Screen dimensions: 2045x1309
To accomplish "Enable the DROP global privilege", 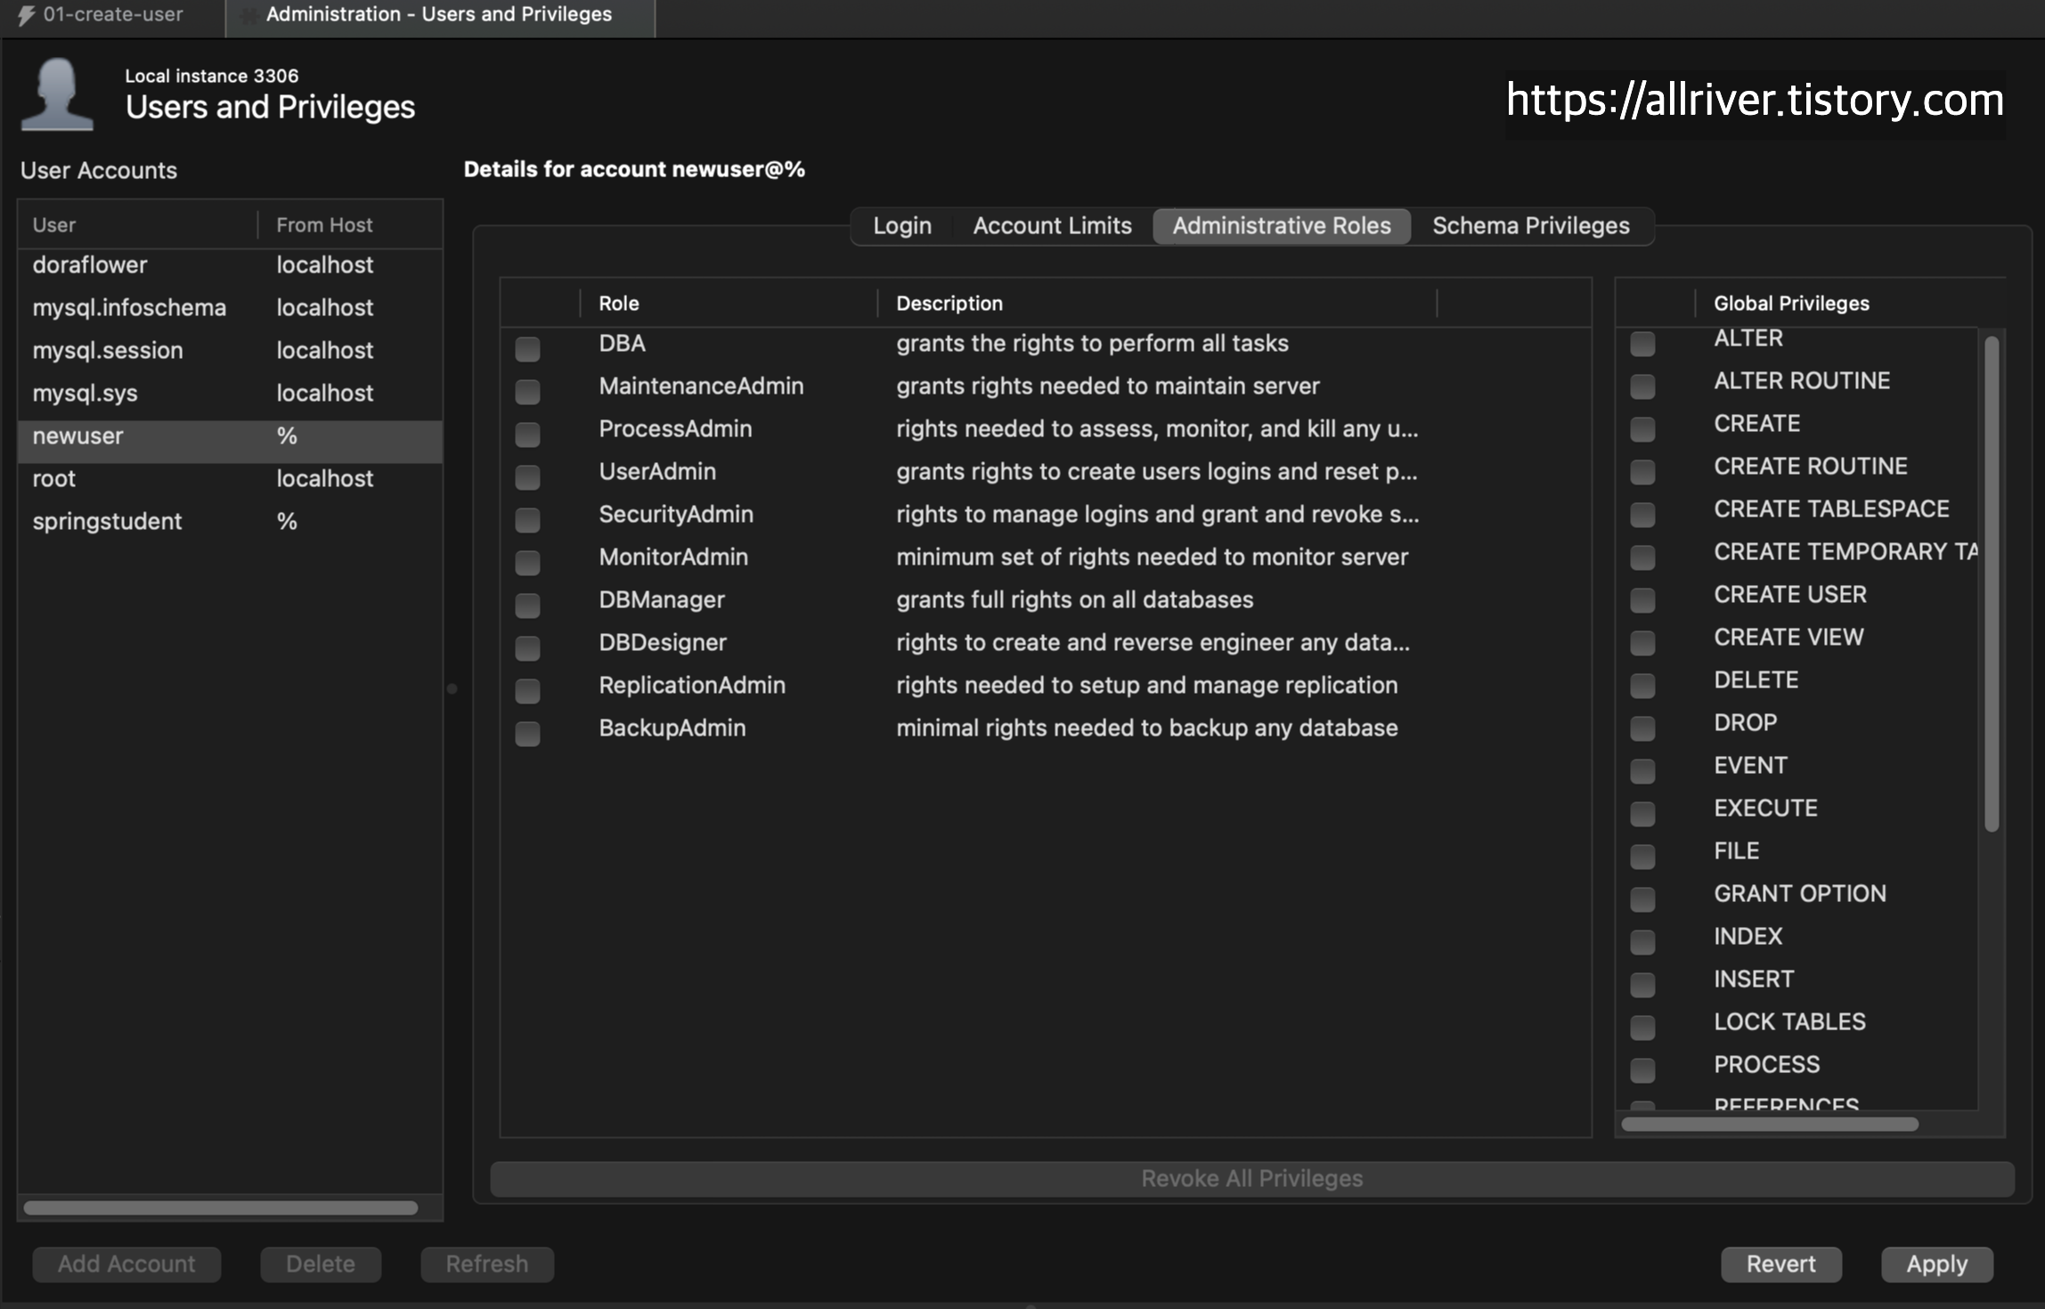I will (1642, 728).
